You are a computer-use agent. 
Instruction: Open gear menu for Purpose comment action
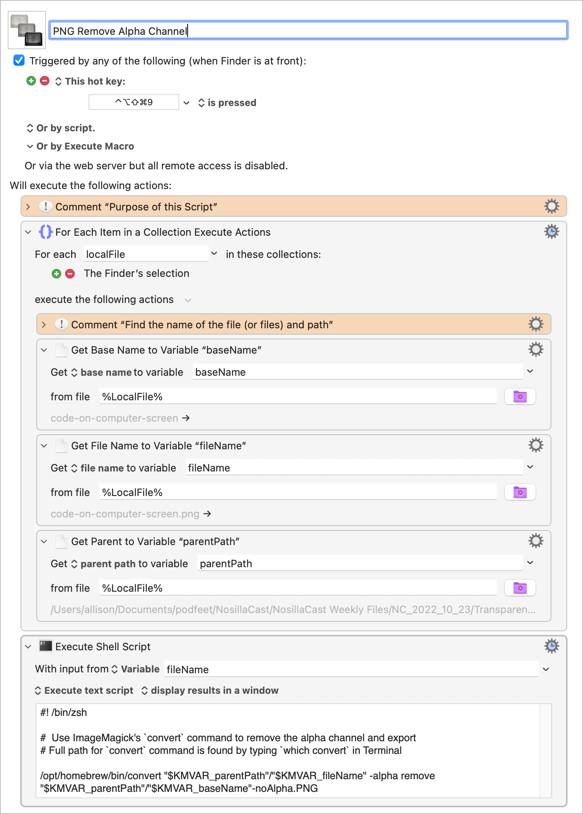click(x=551, y=206)
